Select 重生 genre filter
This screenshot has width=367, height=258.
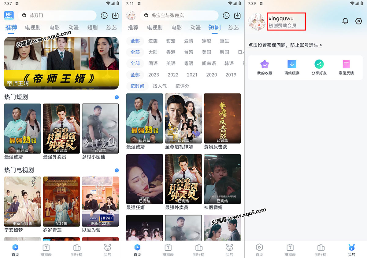coord(224,41)
